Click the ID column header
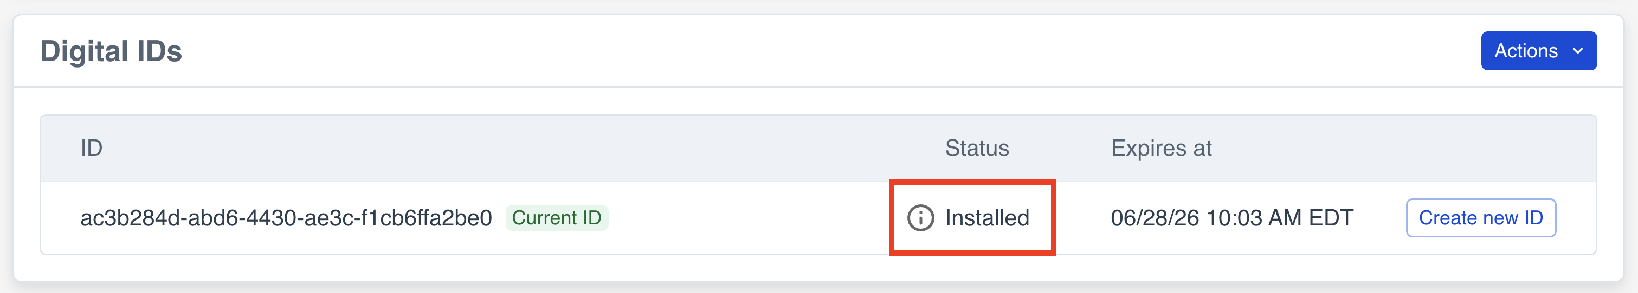This screenshot has height=293, width=1638. point(92,148)
